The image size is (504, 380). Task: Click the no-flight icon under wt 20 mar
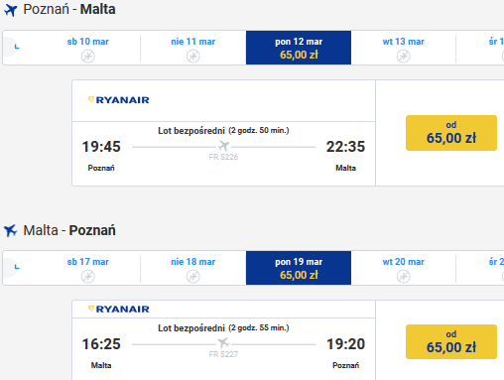click(x=404, y=276)
